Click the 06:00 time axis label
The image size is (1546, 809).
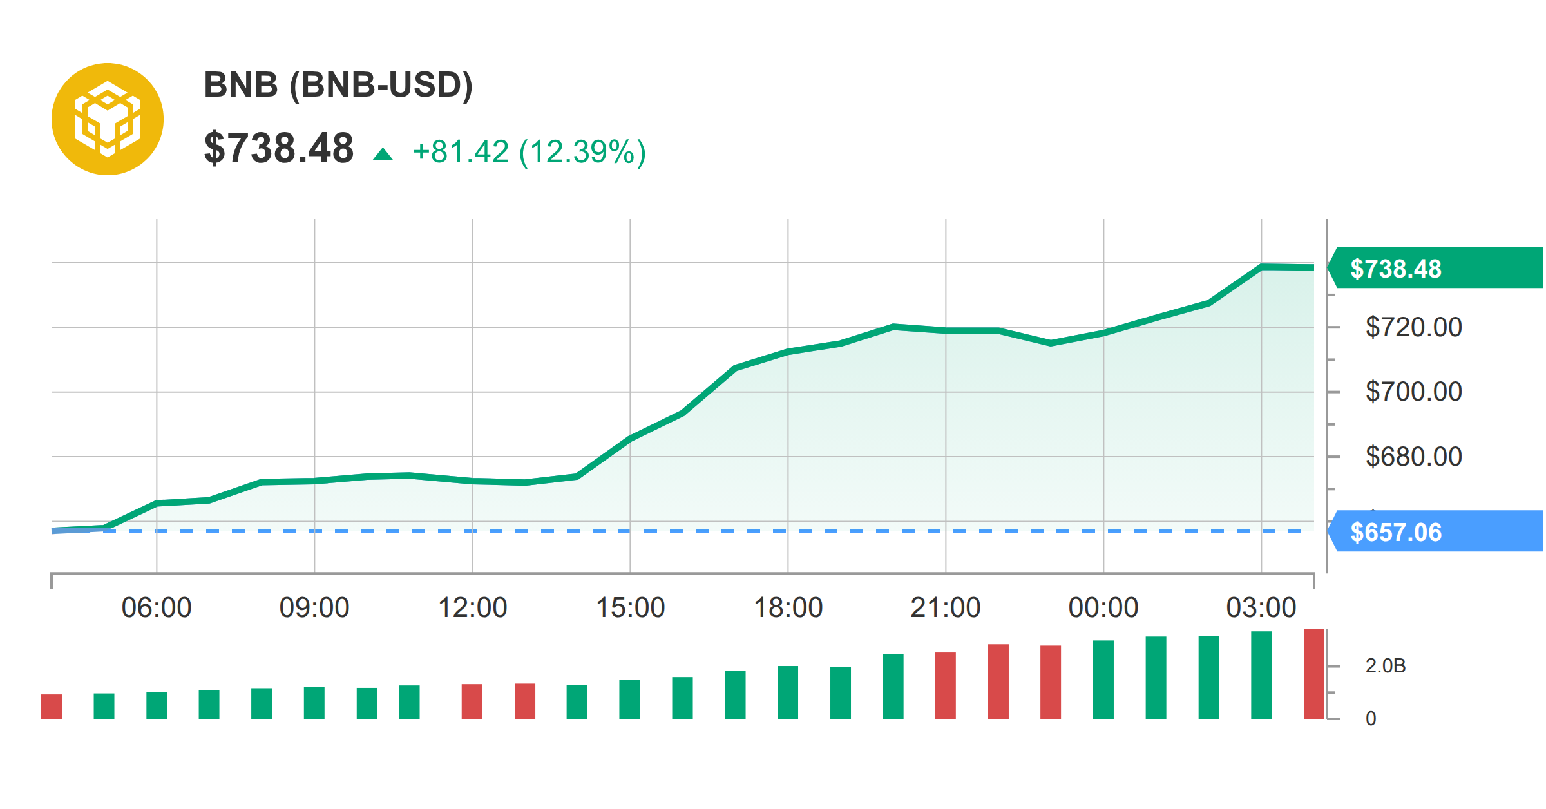(x=157, y=607)
